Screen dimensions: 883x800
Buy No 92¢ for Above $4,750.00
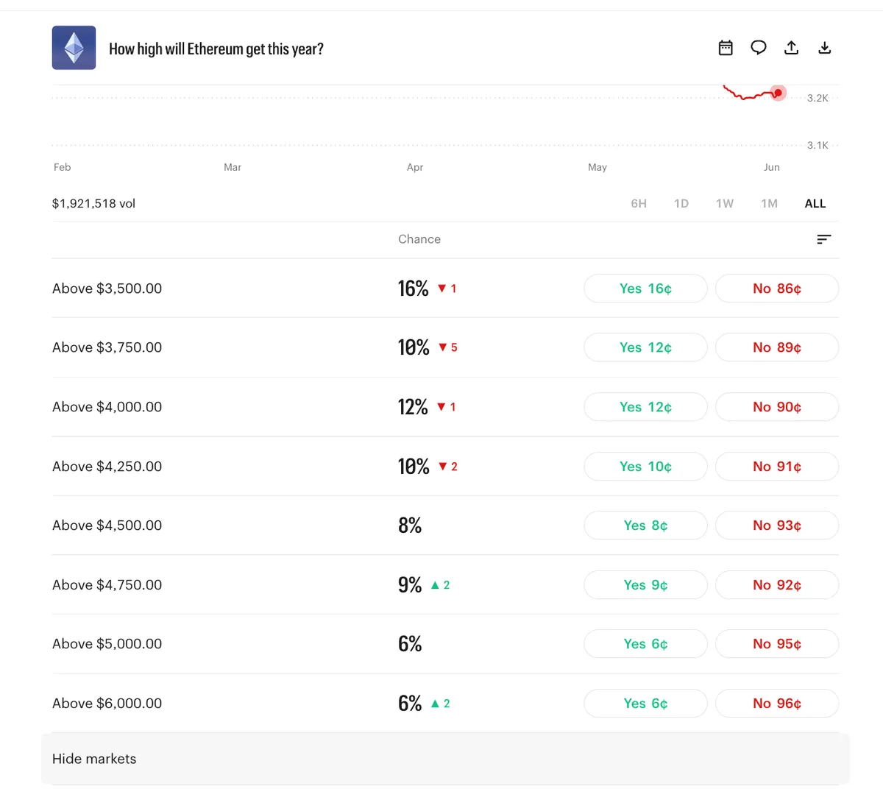coord(777,585)
